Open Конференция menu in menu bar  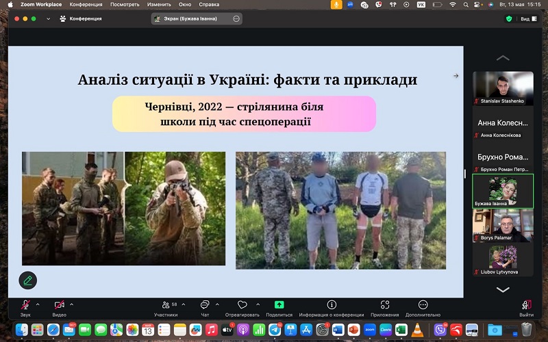click(x=86, y=5)
